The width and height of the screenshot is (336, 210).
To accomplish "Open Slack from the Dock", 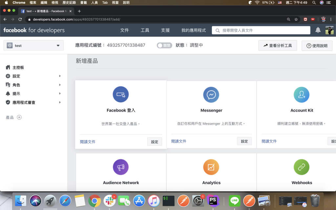I will tap(110, 201).
